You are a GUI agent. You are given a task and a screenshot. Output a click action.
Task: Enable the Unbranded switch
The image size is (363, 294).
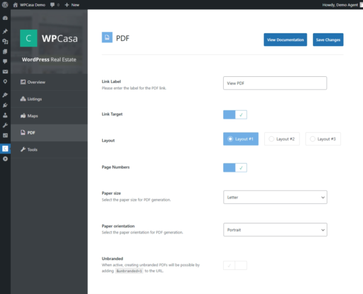point(235,266)
